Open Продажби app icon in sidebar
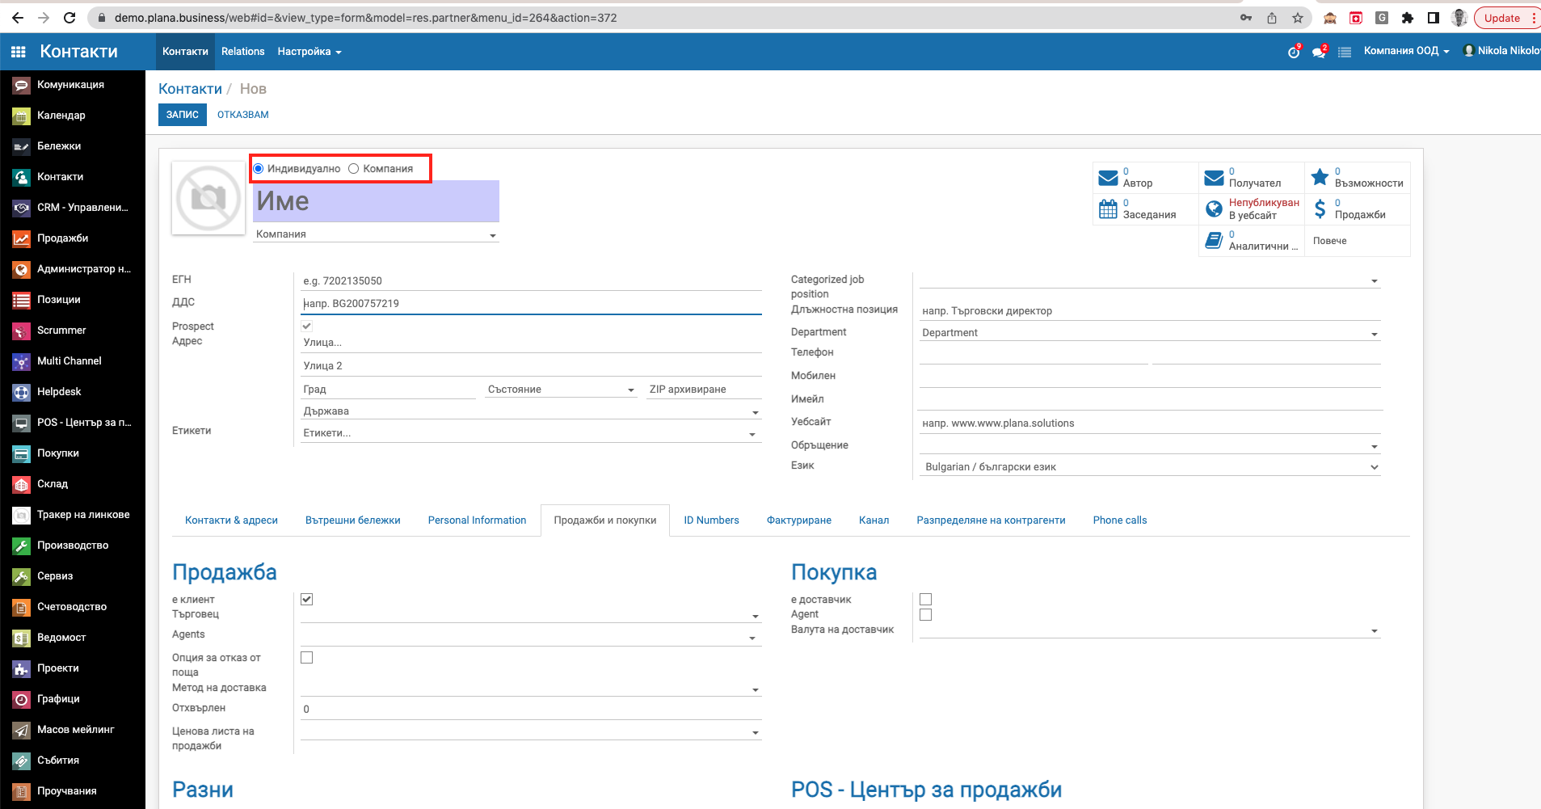The width and height of the screenshot is (1541, 809). [x=21, y=238]
